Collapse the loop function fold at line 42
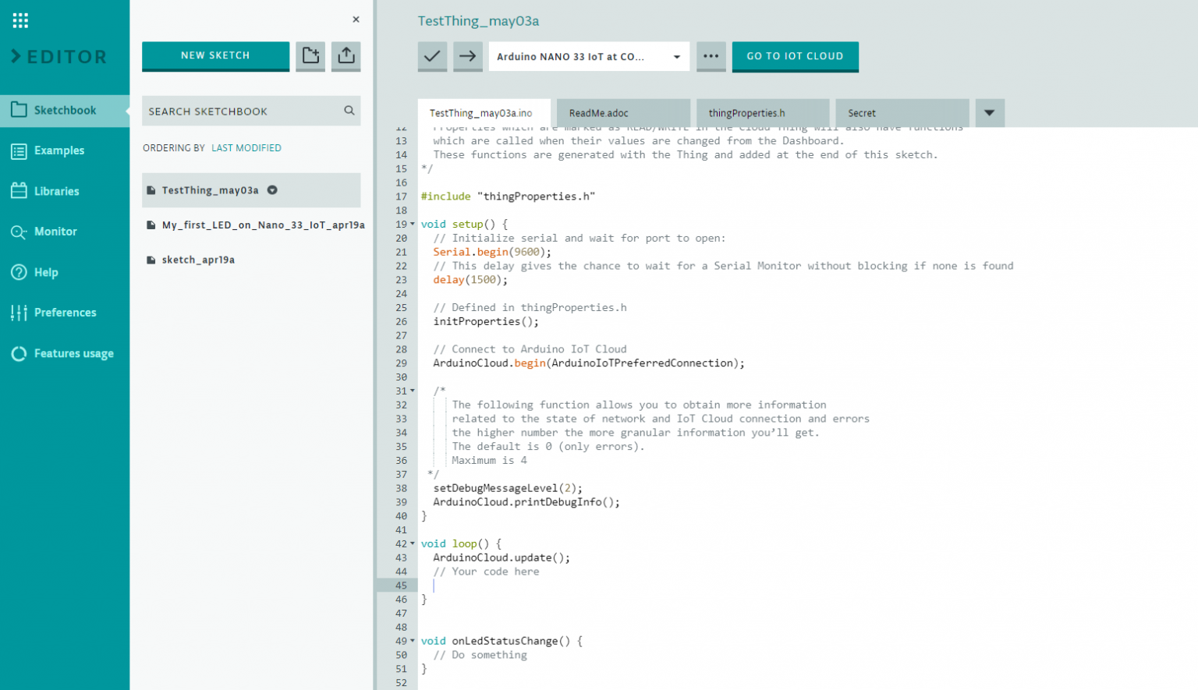The width and height of the screenshot is (1198, 690). click(413, 544)
